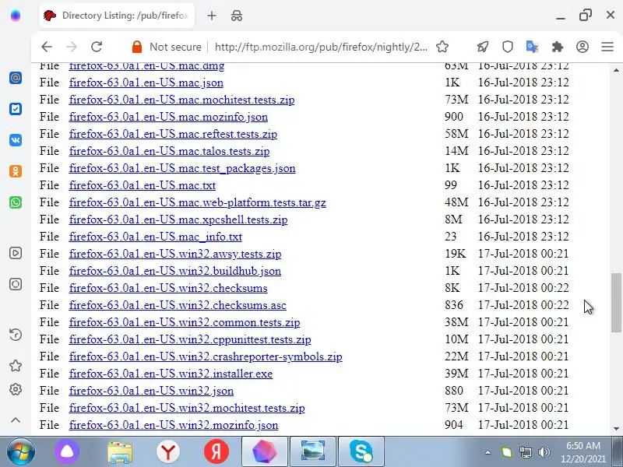Open win32.checksums link
The height and width of the screenshot is (467, 623).
pos(168,288)
